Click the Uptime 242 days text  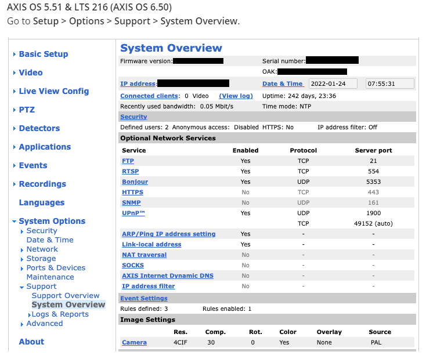pyautogui.click(x=299, y=96)
